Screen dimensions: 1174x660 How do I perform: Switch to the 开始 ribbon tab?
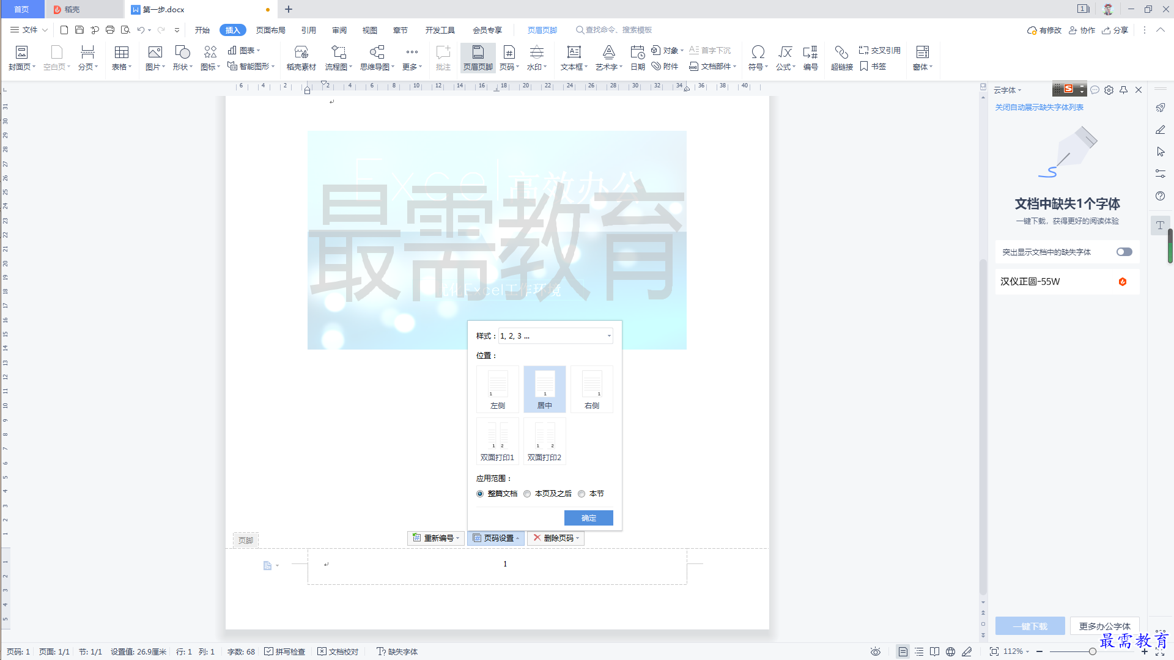(x=202, y=30)
